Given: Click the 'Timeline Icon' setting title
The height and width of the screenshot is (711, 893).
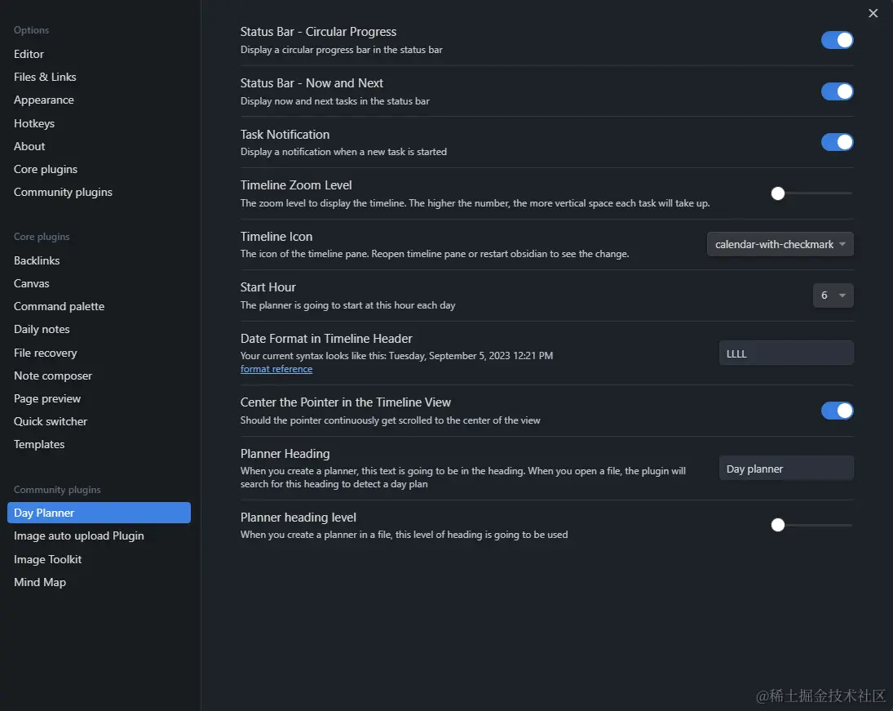Looking at the screenshot, I should pos(276,237).
